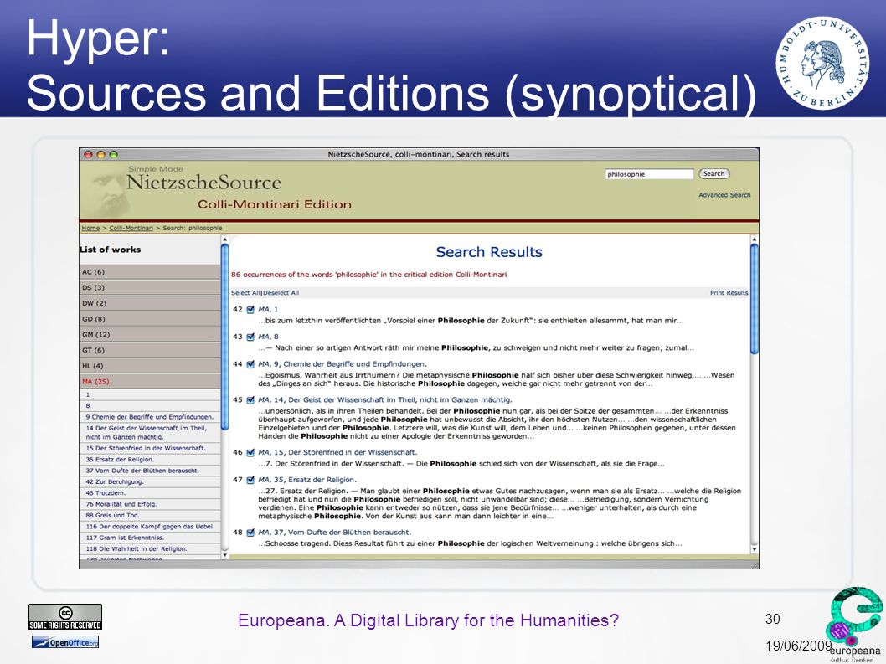Expand the HL (4) work in list
The image size is (886, 664).
click(x=150, y=366)
